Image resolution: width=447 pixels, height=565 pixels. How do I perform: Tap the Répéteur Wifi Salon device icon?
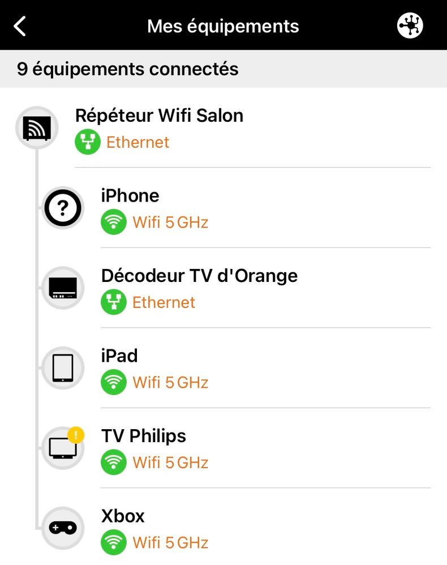[37, 128]
